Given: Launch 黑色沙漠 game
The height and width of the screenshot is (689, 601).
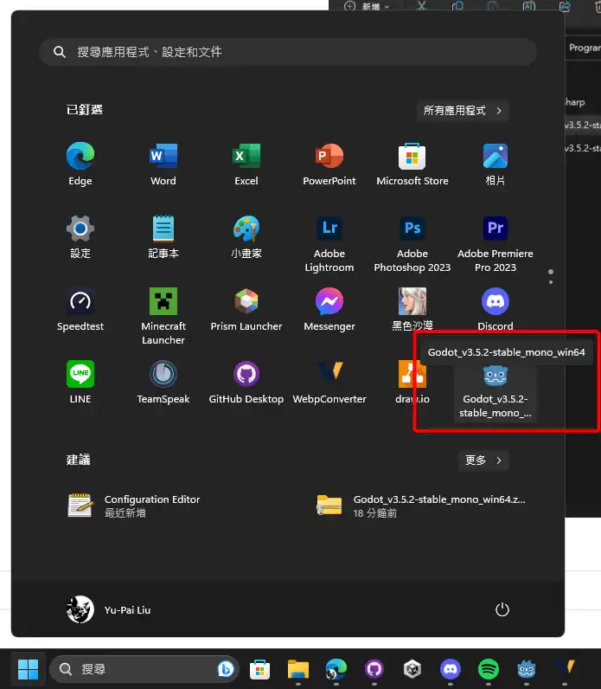Looking at the screenshot, I should click(x=412, y=309).
